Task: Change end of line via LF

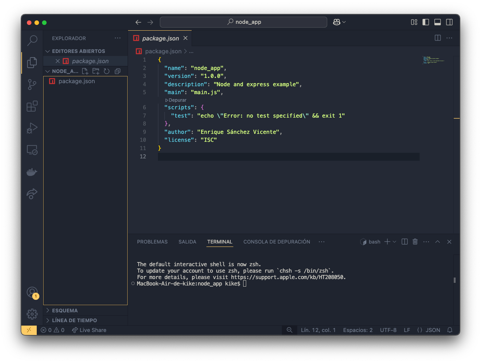Action: (x=407, y=330)
